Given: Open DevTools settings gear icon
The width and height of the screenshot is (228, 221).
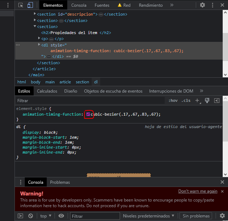Looking at the screenshot, I should pos(203,5).
